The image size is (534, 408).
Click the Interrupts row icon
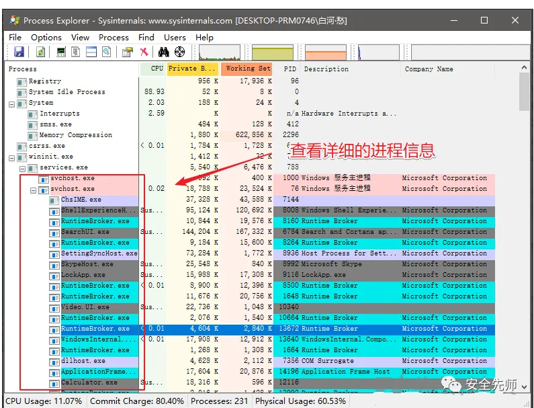(x=33, y=114)
